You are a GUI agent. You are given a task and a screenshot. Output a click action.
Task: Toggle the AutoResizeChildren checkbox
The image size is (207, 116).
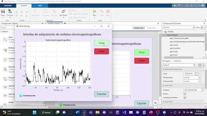[185, 98]
